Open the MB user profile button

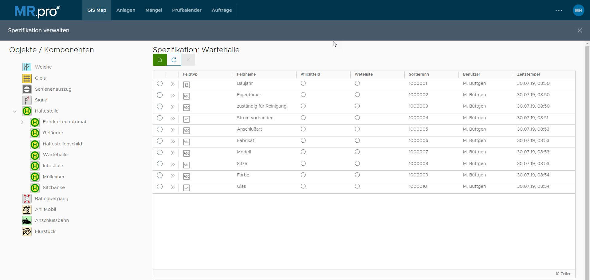[578, 10]
